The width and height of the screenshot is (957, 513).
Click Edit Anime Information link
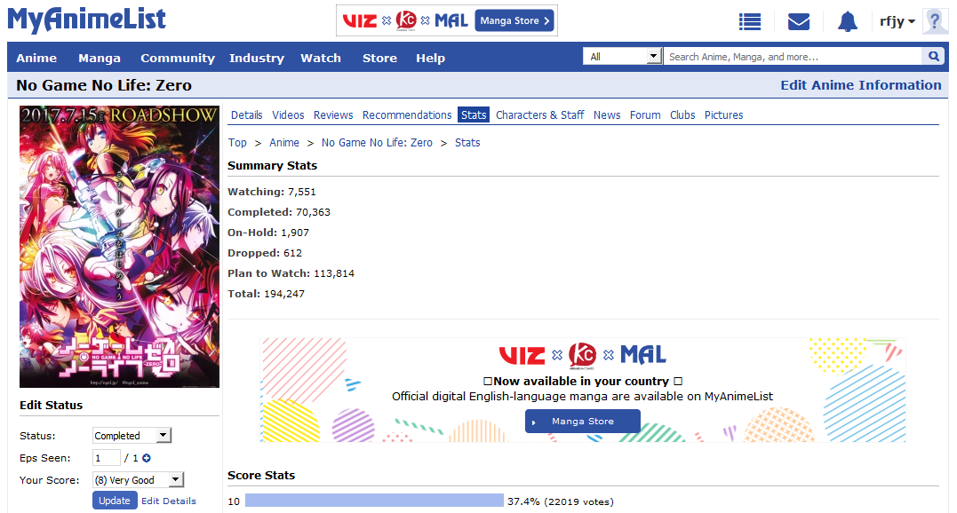[860, 85]
